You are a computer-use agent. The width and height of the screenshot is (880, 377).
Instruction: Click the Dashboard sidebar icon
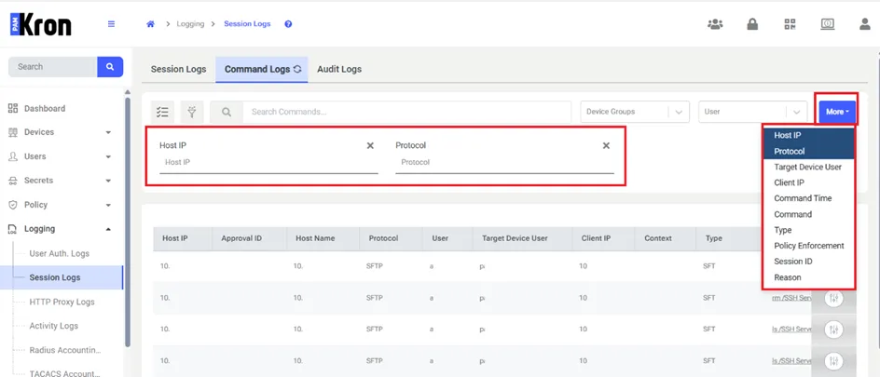[13, 109]
